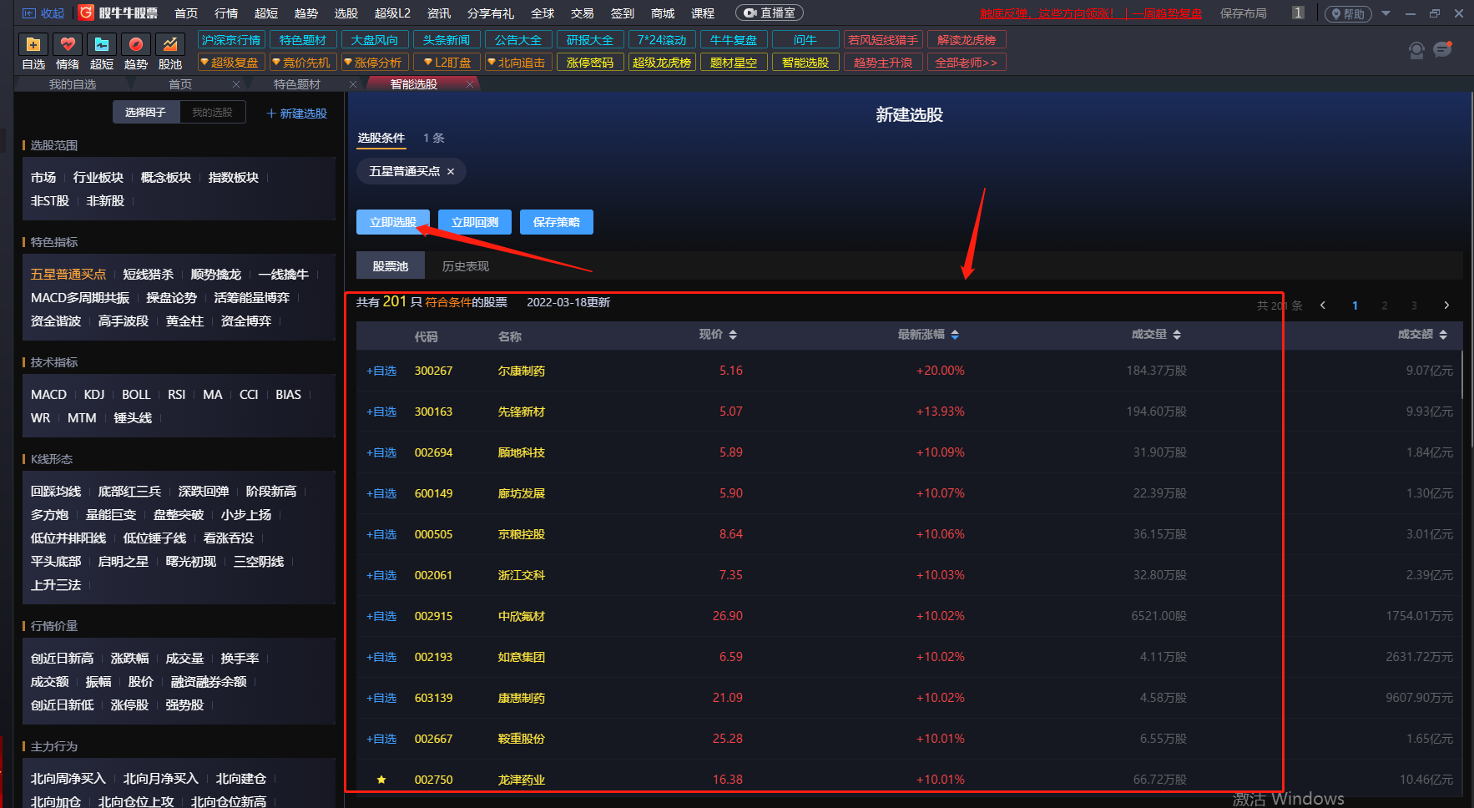Open the red scrolling news headline link

point(1091,13)
